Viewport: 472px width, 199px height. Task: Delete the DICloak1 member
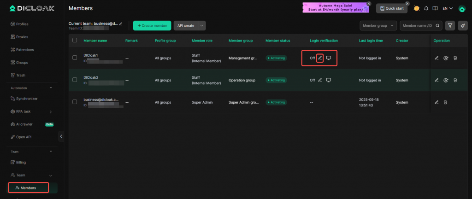point(455,58)
